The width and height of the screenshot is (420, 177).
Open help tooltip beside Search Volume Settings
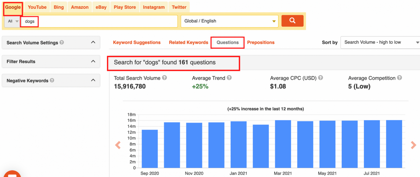point(62,42)
